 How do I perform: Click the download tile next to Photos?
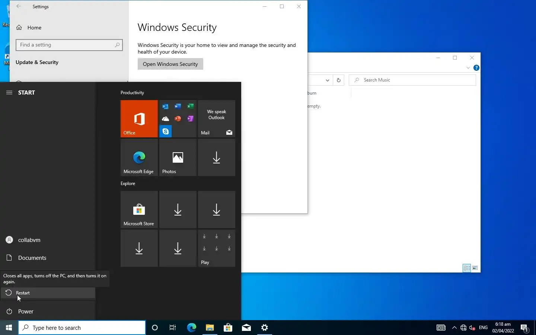(216, 157)
